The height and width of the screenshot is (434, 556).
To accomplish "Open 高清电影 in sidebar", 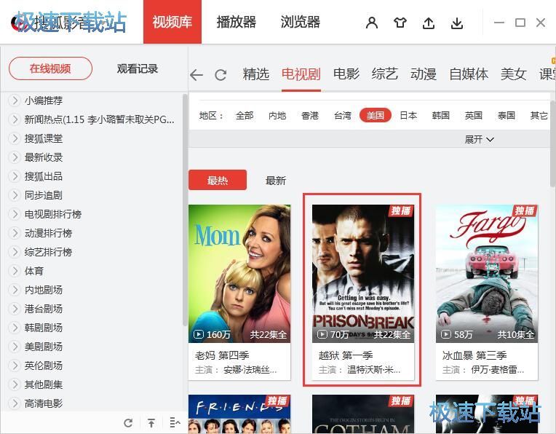I will [x=43, y=403].
